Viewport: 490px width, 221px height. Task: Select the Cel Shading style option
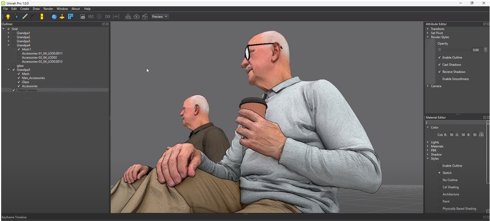tap(439, 187)
